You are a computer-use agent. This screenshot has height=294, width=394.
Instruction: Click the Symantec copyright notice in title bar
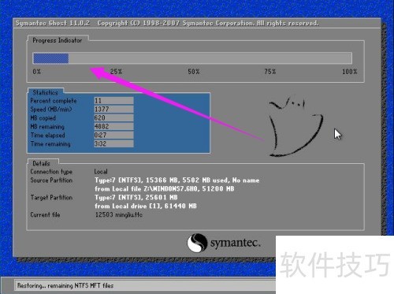point(208,24)
